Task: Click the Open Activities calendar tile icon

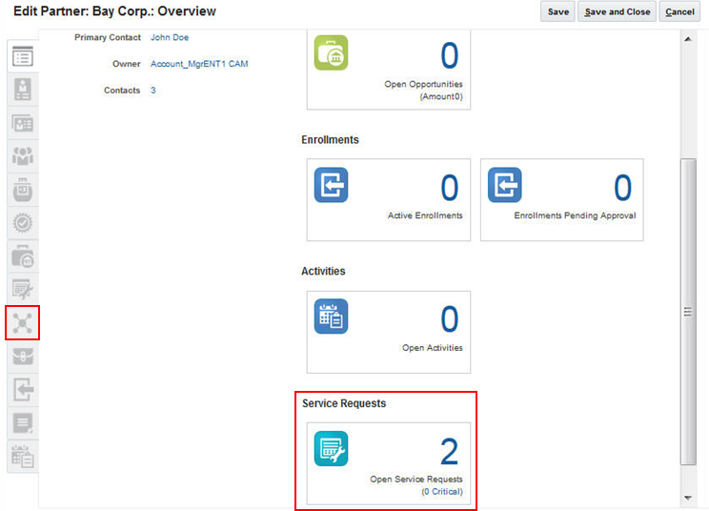Action: click(331, 317)
